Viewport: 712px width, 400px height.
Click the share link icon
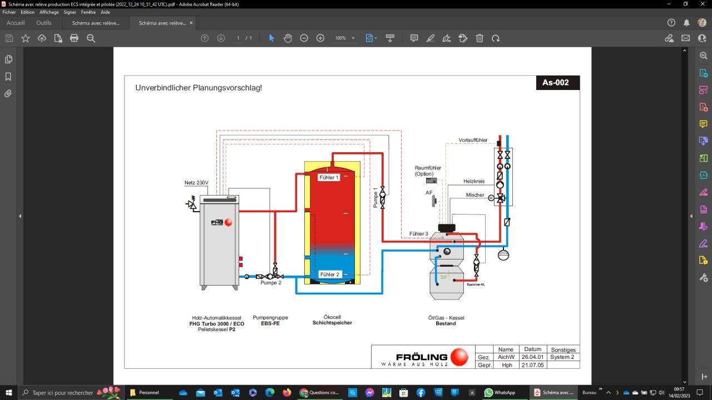coord(669,38)
